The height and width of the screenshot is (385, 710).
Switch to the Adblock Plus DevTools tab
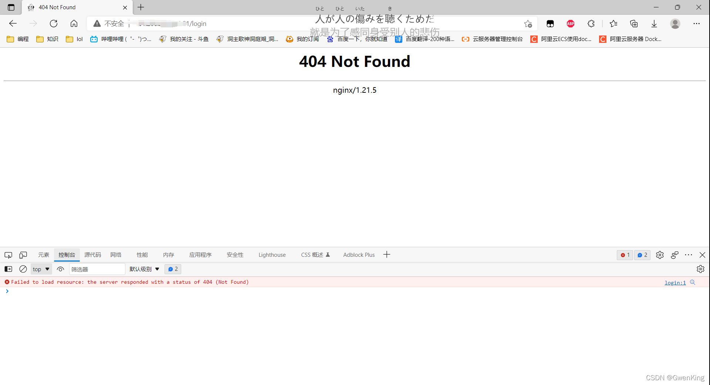point(359,255)
